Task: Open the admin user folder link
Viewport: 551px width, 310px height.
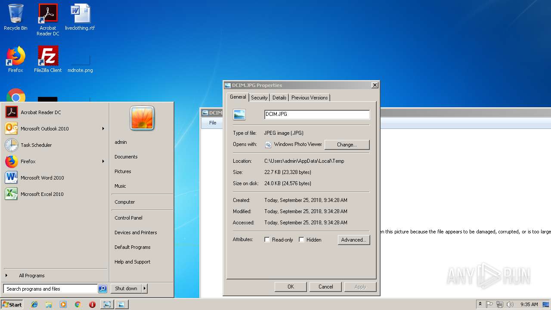Action: click(x=121, y=142)
